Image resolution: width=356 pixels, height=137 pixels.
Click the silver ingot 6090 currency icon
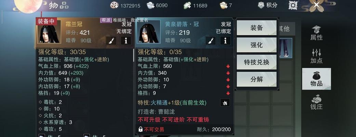click(x=151, y=5)
